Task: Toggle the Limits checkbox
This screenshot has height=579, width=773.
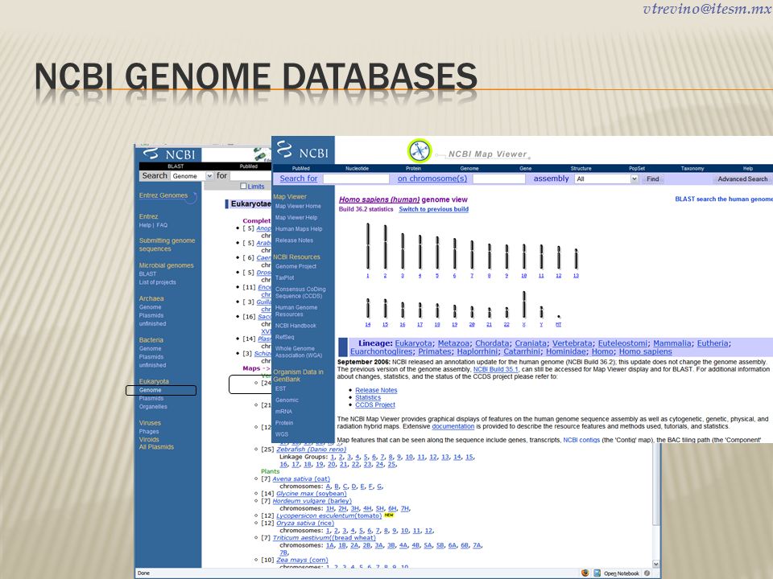Action: 243,186
